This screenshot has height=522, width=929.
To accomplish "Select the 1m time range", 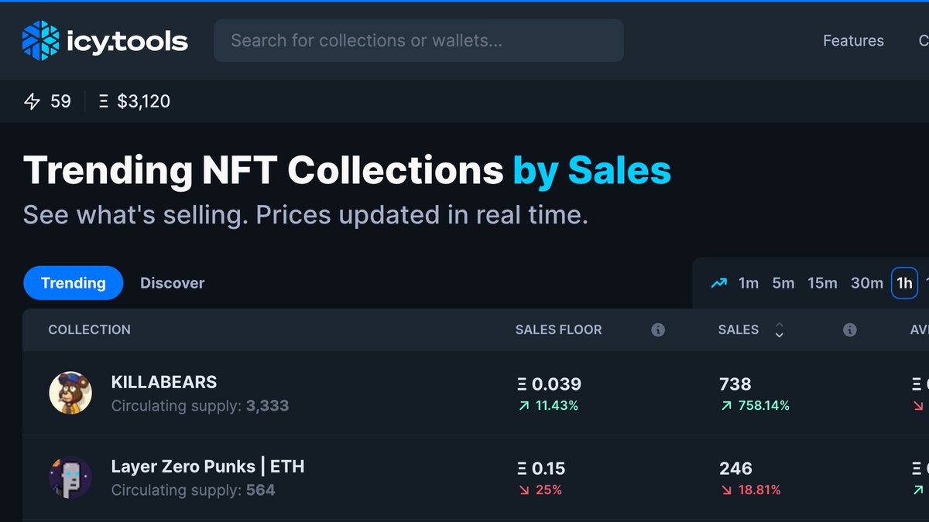I will click(x=749, y=283).
